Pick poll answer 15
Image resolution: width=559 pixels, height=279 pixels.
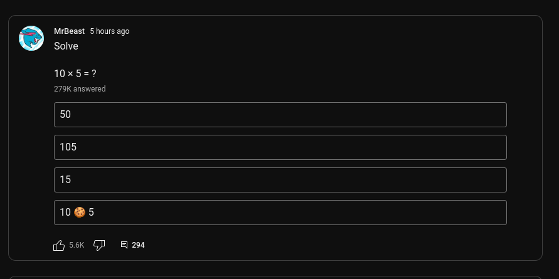click(x=280, y=180)
